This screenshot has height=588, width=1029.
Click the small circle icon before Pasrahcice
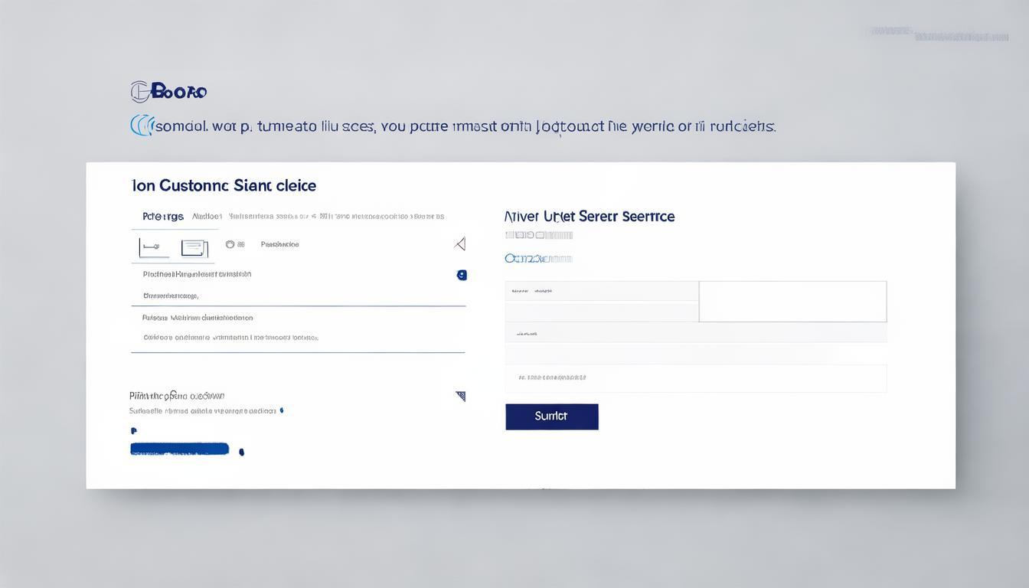[230, 245]
